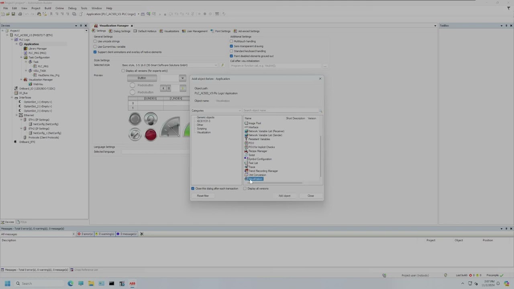Collapse the VISU_TASK tree node
The width and height of the screenshot is (514, 289).
pyautogui.click(x=26, y=71)
